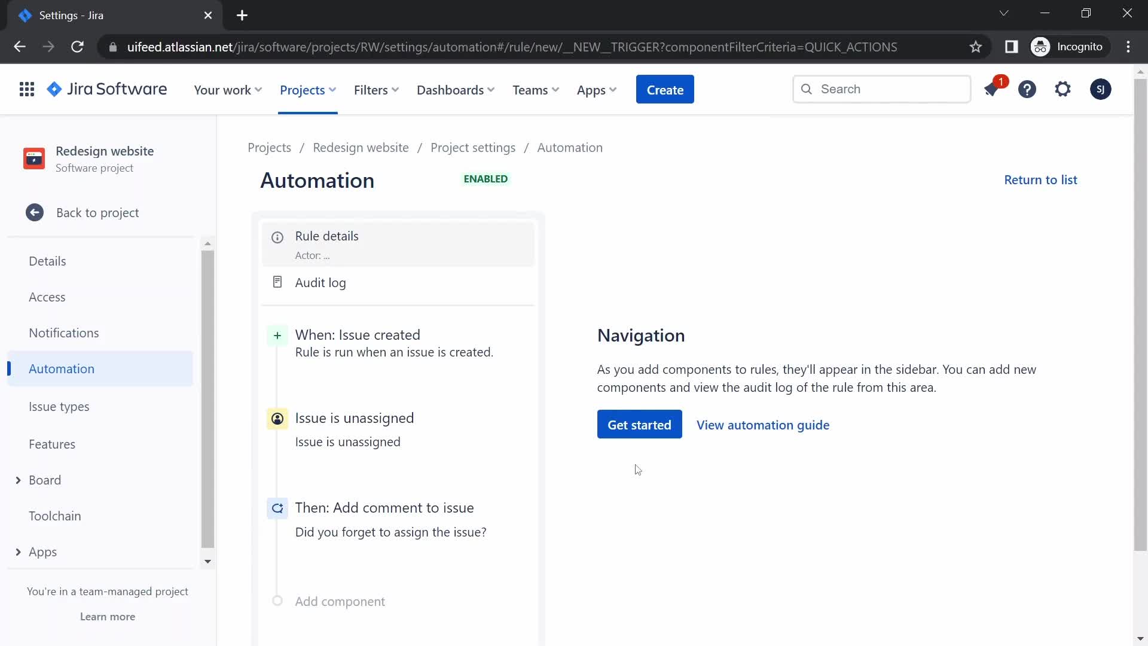Image resolution: width=1148 pixels, height=646 pixels.
Task: Click the 'When: Issue created' trigger icon
Action: pyautogui.click(x=277, y=334)
